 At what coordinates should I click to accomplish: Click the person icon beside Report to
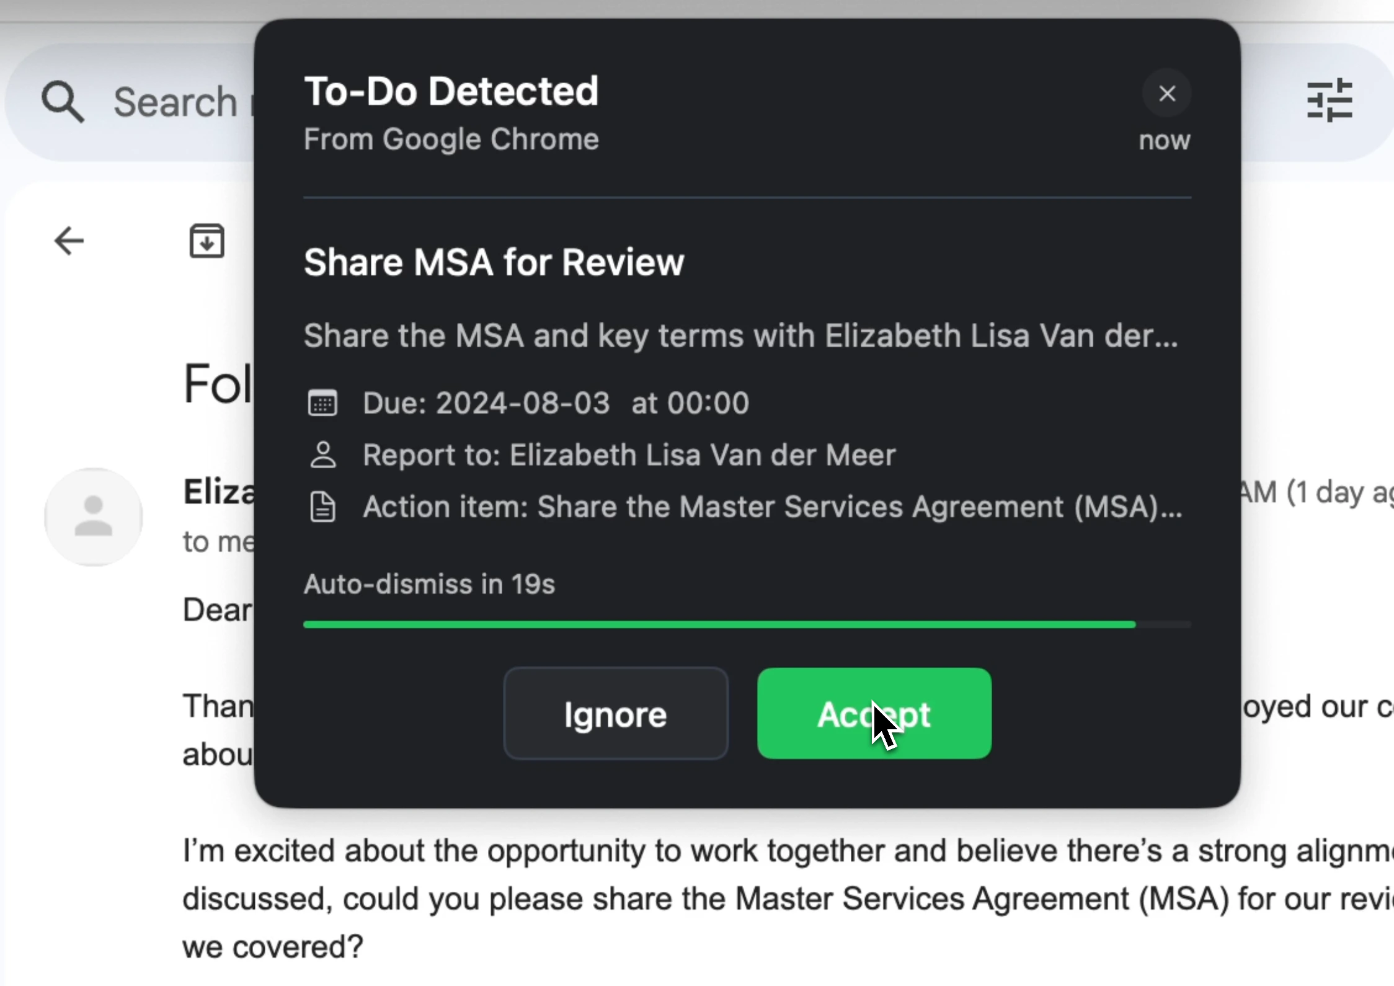(322, 455)
